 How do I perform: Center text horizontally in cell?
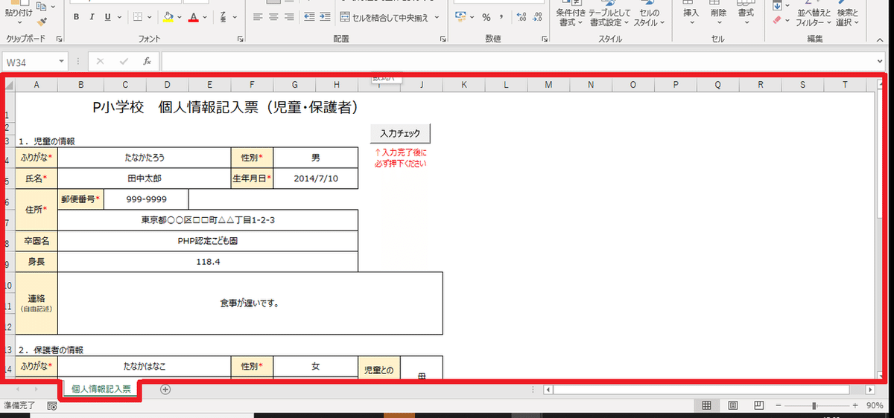(273, 17)
